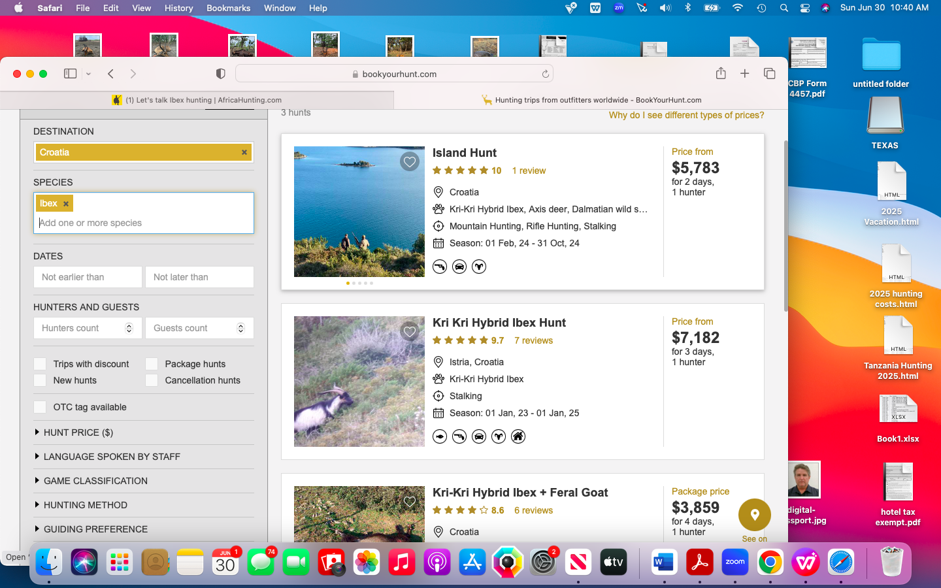
Task: Expand HUNTING METHOD filter
Action: [85, 505]
